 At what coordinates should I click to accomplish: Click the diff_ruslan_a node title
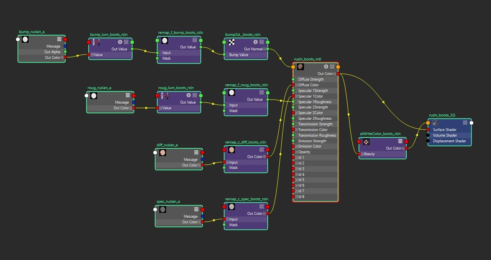(x=167, y=145)
